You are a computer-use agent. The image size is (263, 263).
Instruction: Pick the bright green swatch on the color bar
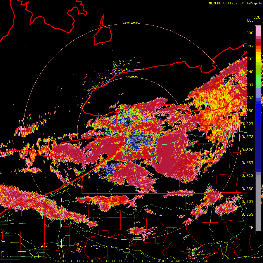click(x=258, y=80)
